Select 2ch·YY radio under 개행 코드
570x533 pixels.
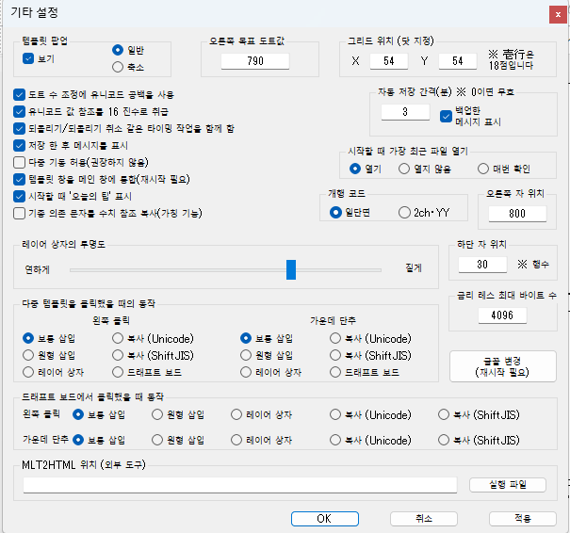404,213
